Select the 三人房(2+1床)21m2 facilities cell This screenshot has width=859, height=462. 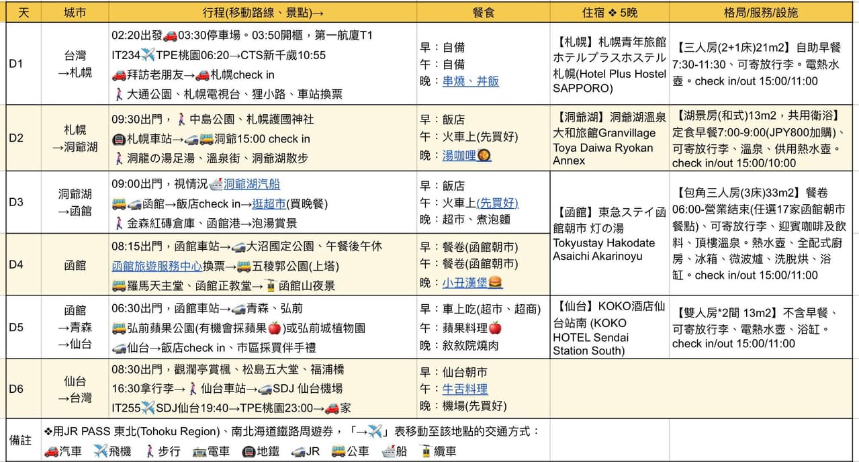[x=760, y=64]
